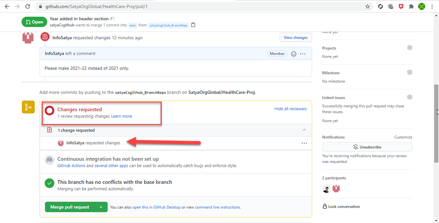Open Chrome three-dot menu

[432, 6]
